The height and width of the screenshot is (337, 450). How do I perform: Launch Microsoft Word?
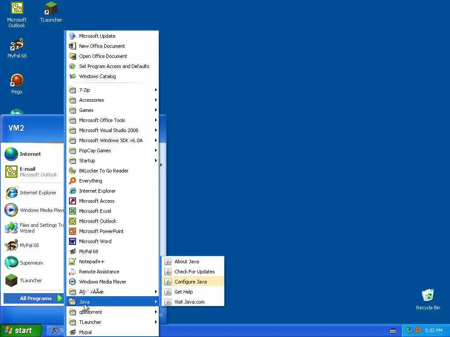112,241
